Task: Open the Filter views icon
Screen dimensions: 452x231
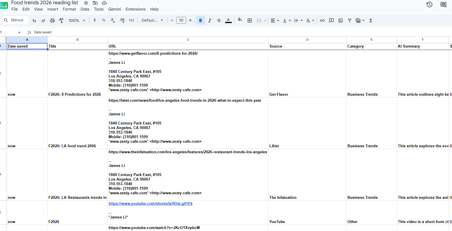Action: pos(360,21)
